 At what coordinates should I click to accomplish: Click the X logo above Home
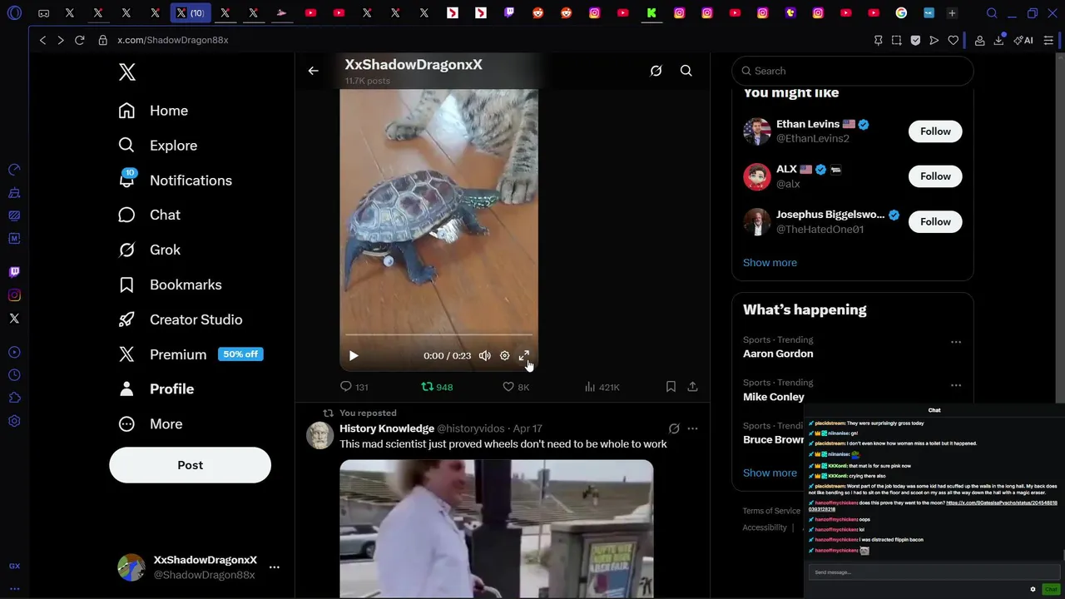(x=126, y=72)
